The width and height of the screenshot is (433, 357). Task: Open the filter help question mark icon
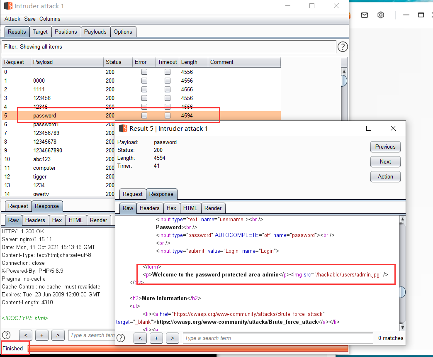(x=343, y=46)
